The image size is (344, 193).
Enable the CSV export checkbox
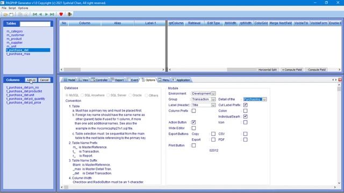pos(245,133)
